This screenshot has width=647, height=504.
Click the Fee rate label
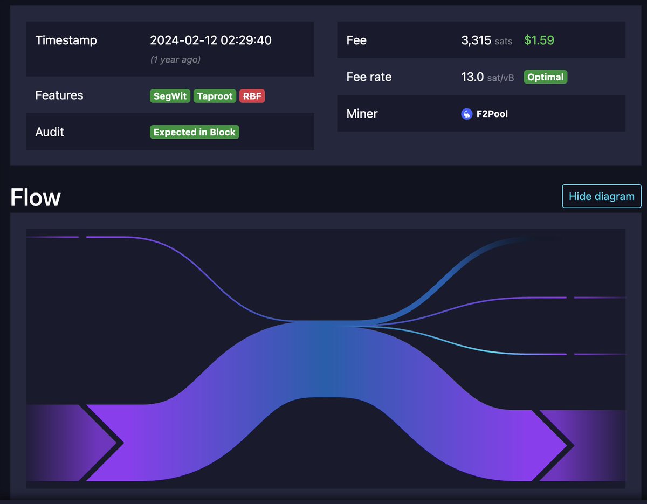(369, 77)
